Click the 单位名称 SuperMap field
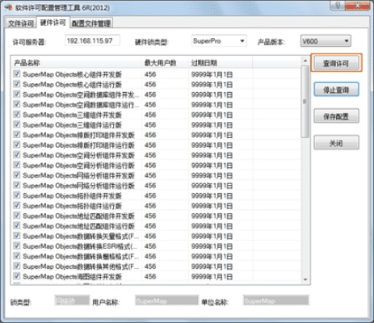The image size is (374, 323). click(275, 300)
